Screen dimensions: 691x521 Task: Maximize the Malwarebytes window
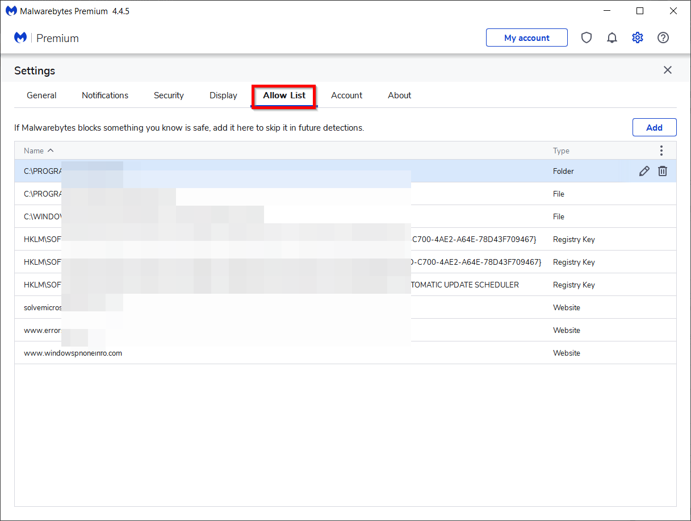640,11
